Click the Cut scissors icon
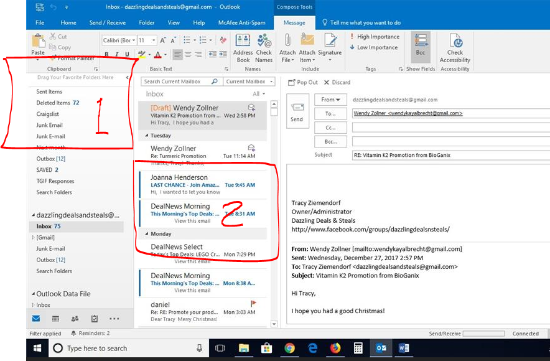550x361 pixels. (53, 36)
